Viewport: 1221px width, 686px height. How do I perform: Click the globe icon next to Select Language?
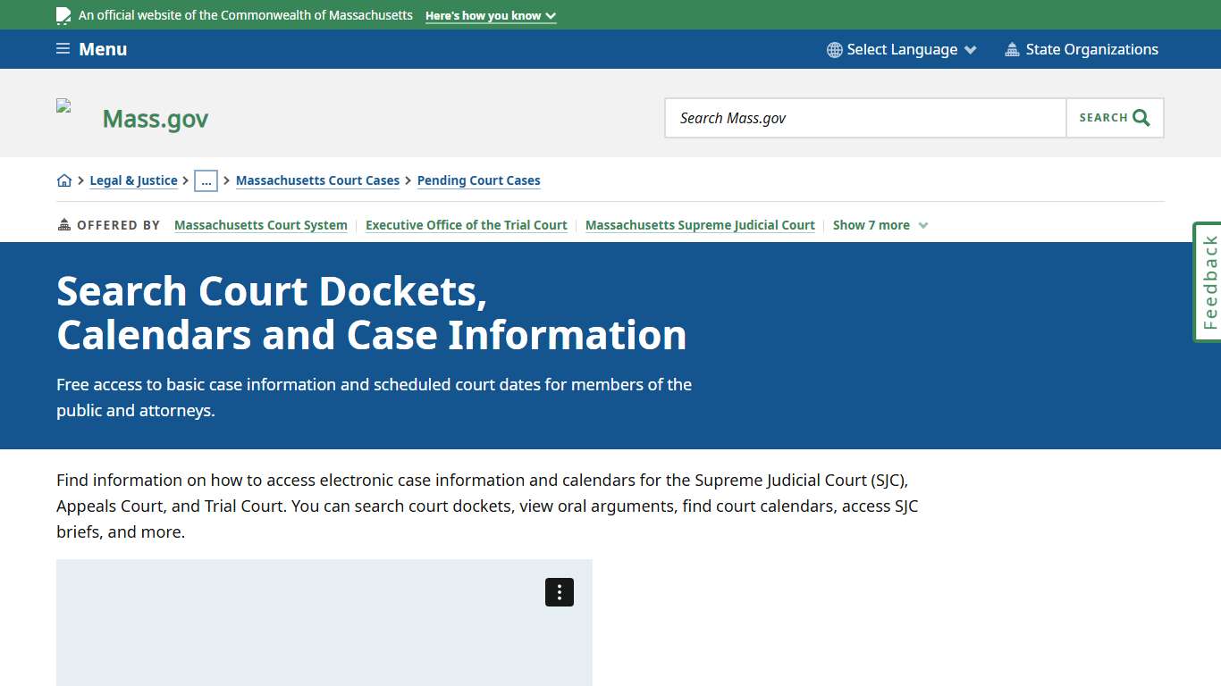[834, 49]
